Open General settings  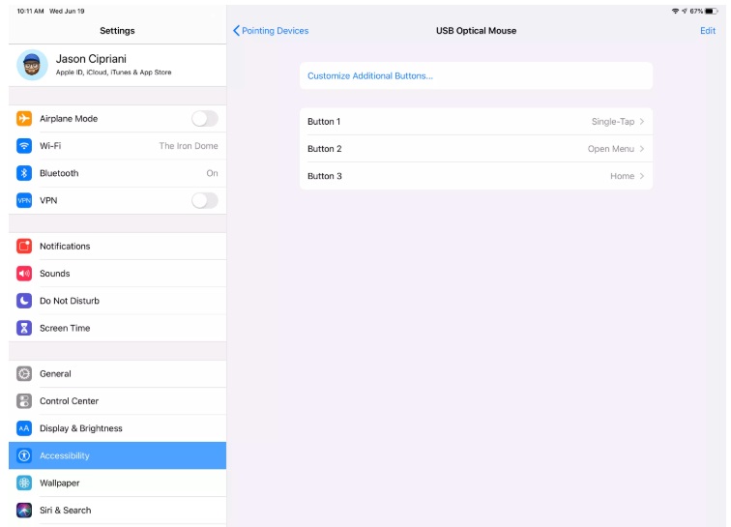tap(118, 373)
